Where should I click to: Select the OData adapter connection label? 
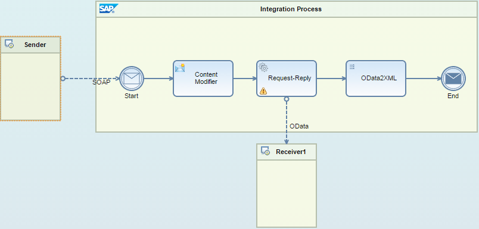pos(299,126)
